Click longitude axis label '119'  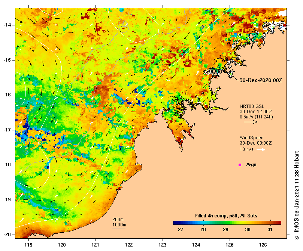[x=28, y=245]
